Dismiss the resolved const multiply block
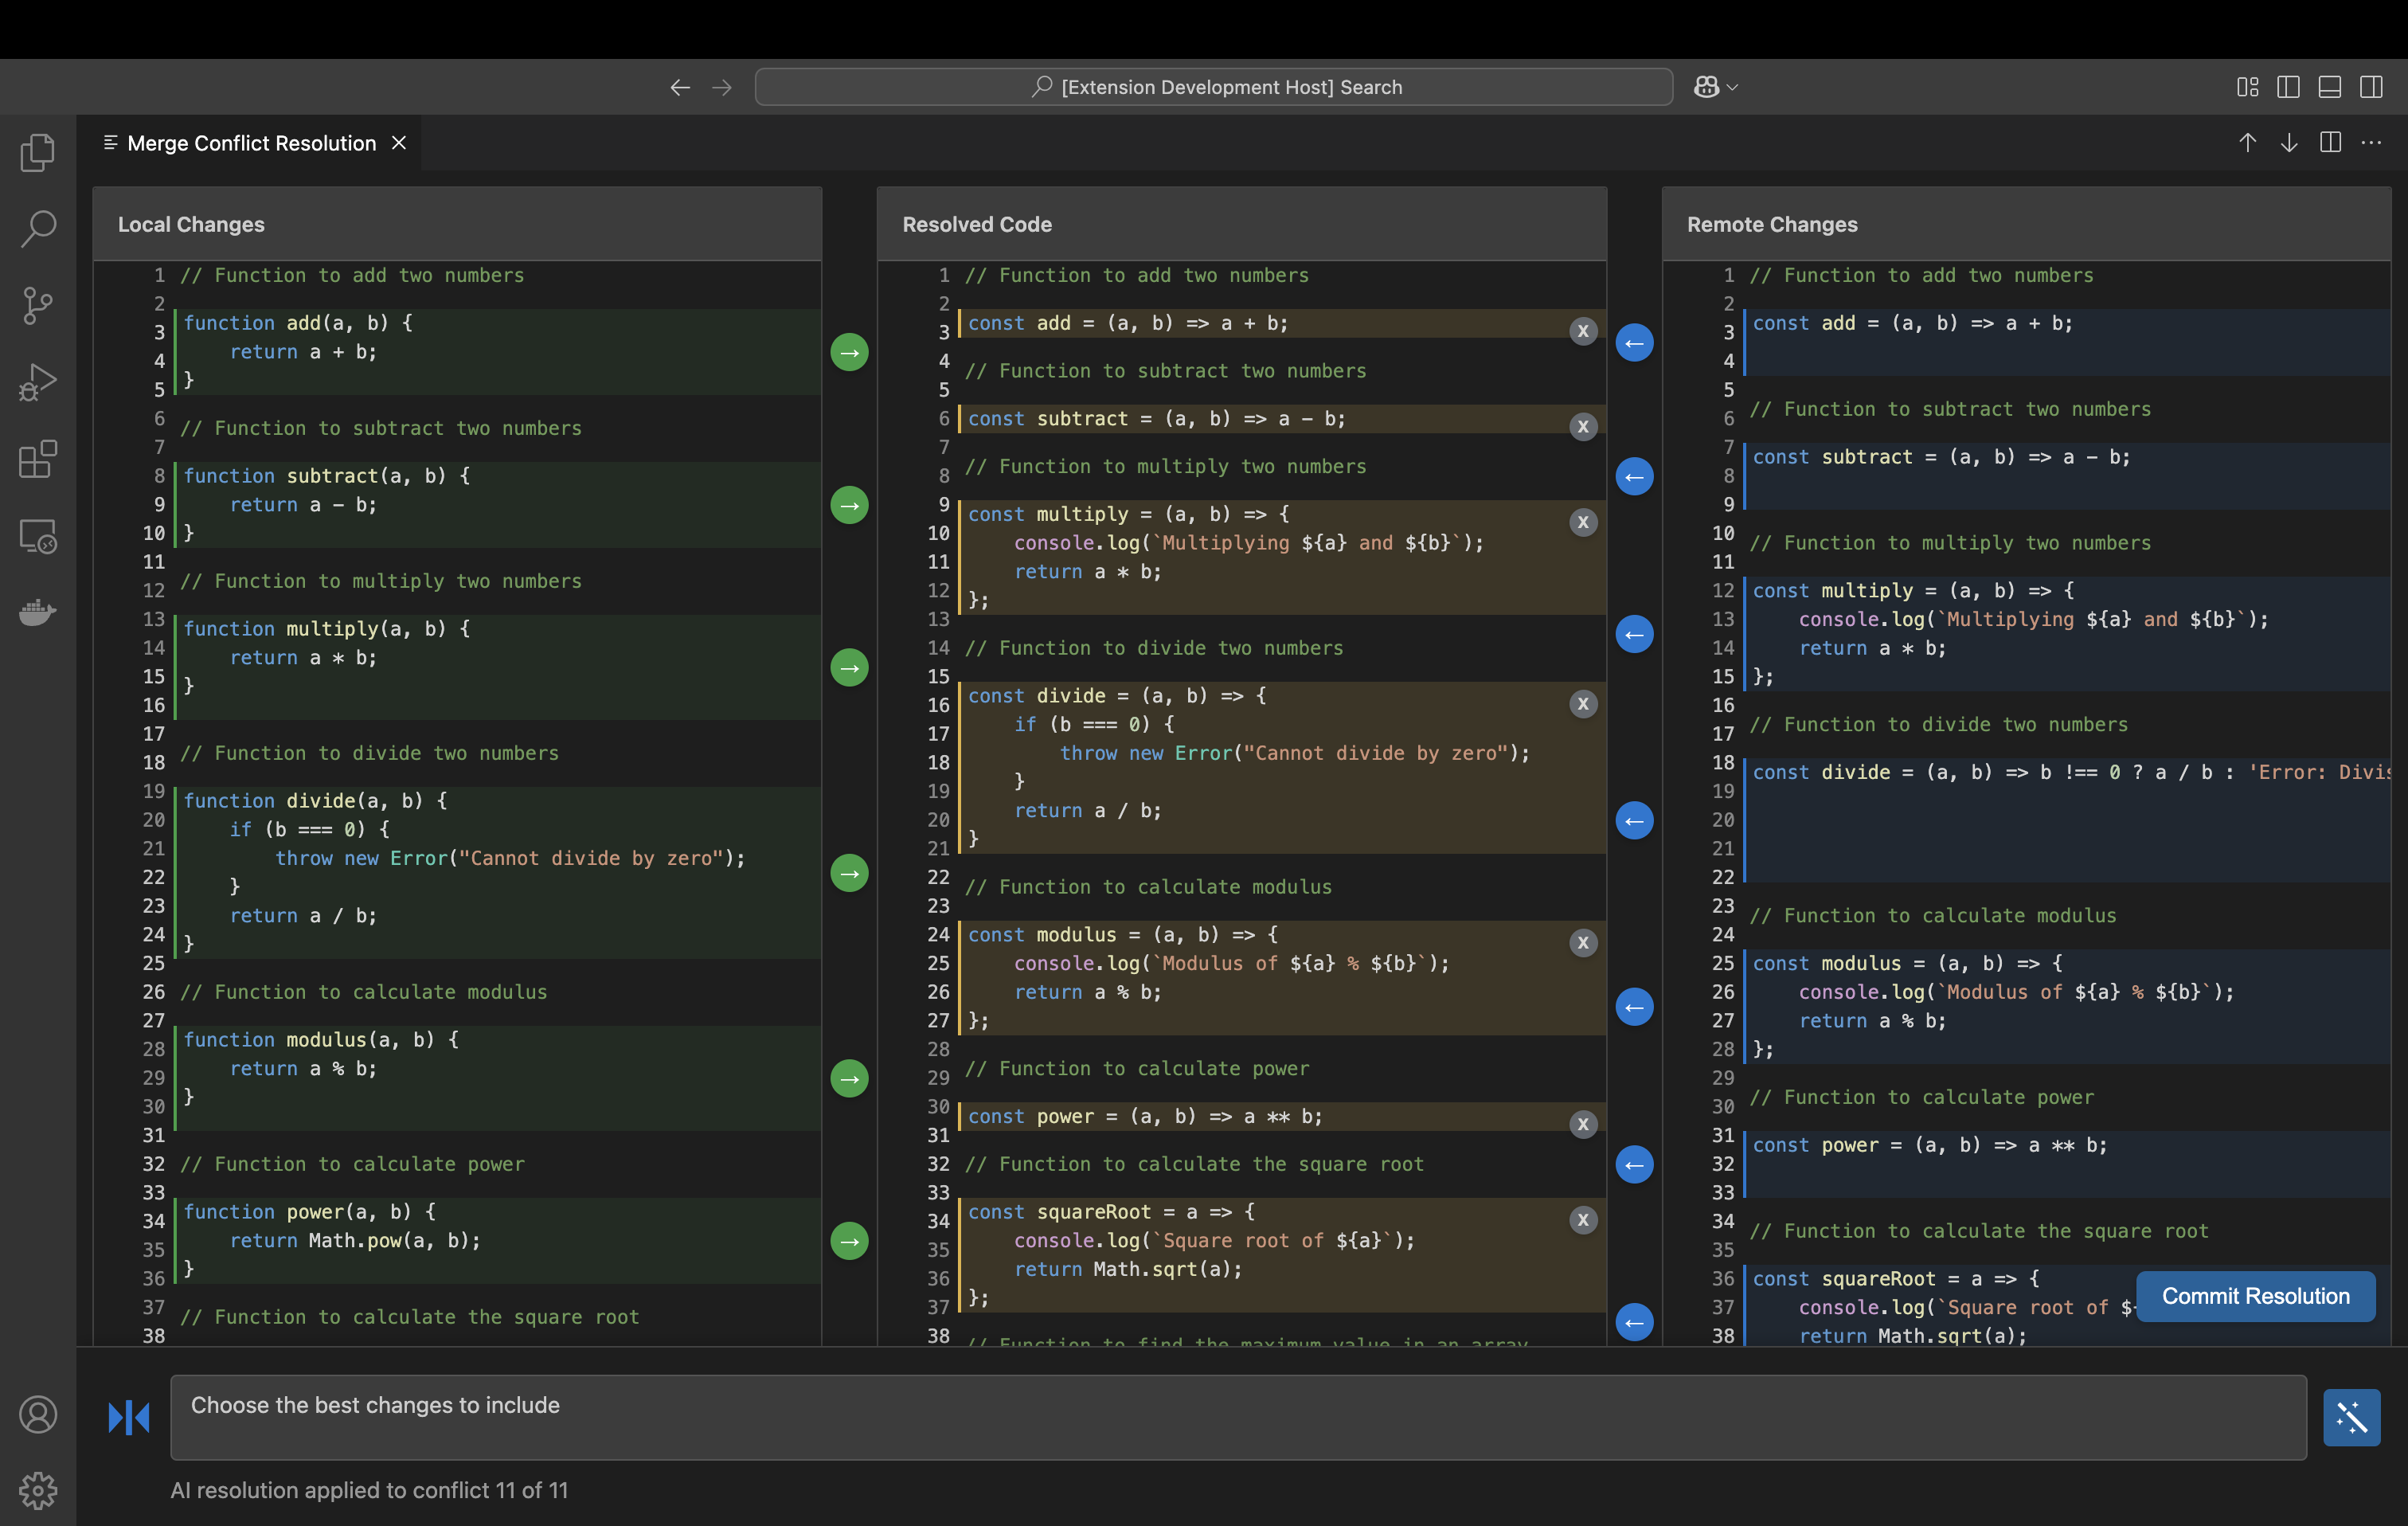 pos(1583,522)
